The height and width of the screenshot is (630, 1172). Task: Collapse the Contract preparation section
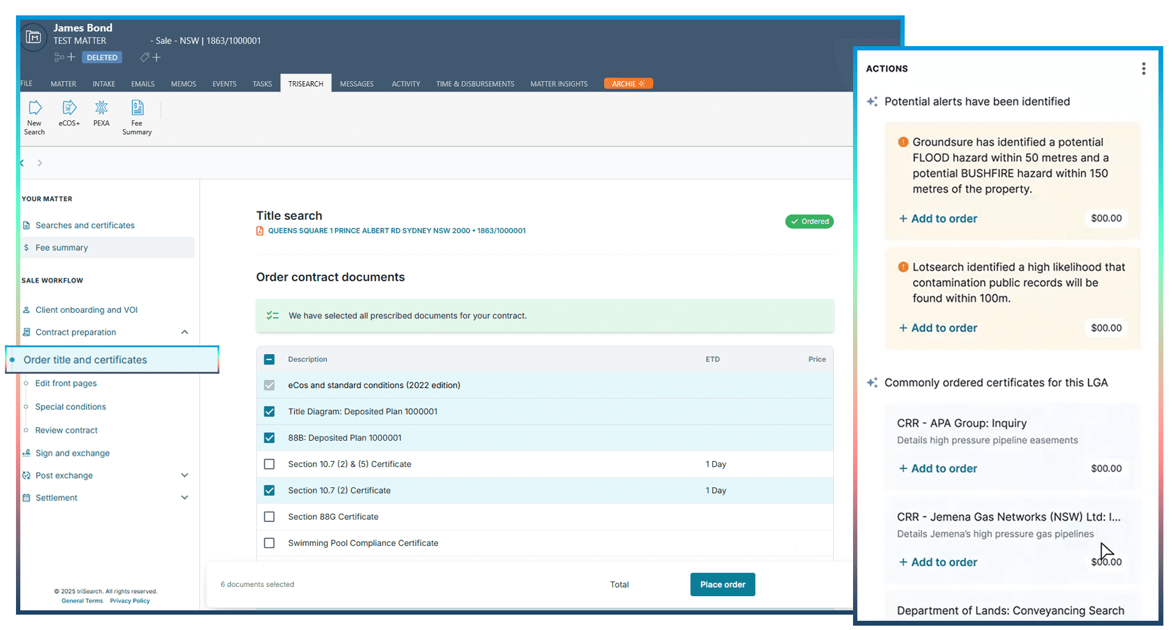(x=184, y=333)
